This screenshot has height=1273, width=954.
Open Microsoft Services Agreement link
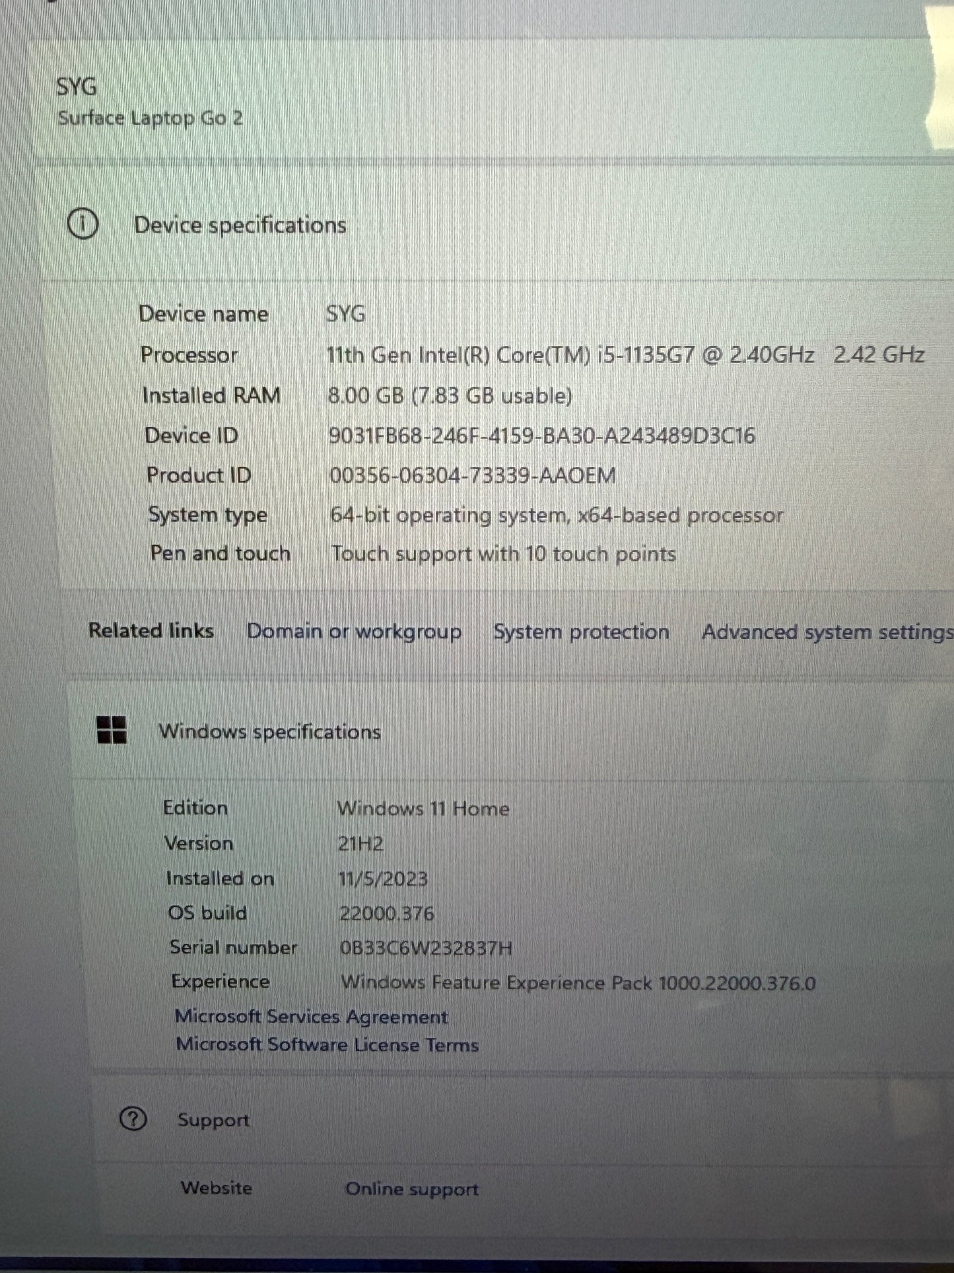click(311, 1017)
